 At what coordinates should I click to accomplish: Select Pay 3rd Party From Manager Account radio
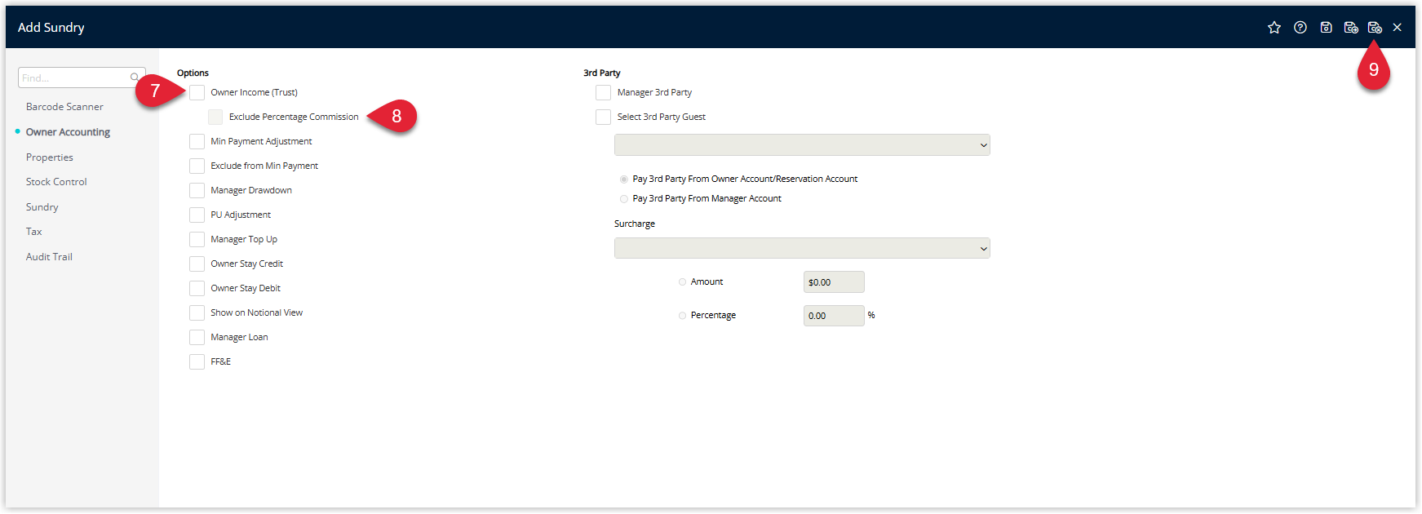click(624, 198)
